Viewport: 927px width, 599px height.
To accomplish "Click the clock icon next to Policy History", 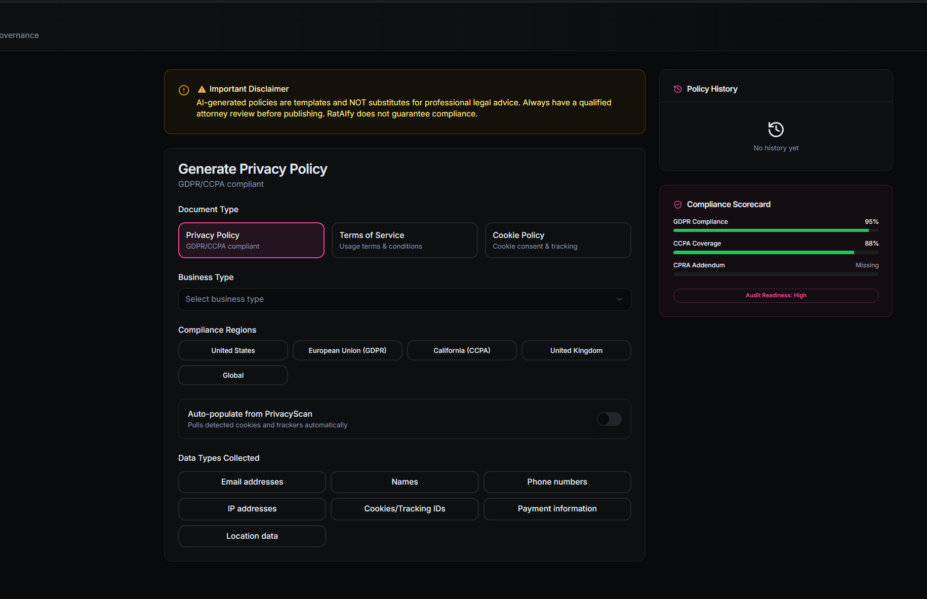I will tap(678, 89).
